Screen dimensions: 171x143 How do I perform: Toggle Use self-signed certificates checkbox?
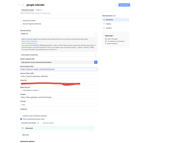(x=21, y=24)
